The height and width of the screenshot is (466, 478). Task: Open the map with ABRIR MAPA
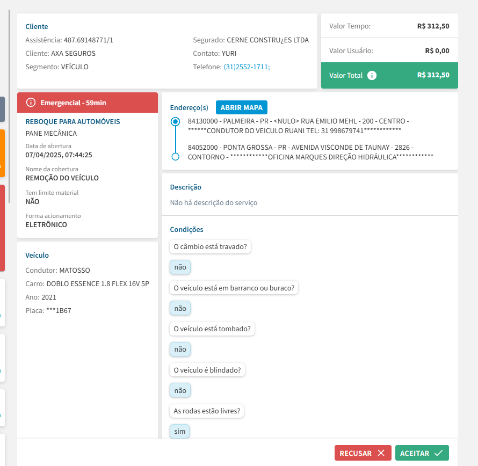[x=241, y=107]
